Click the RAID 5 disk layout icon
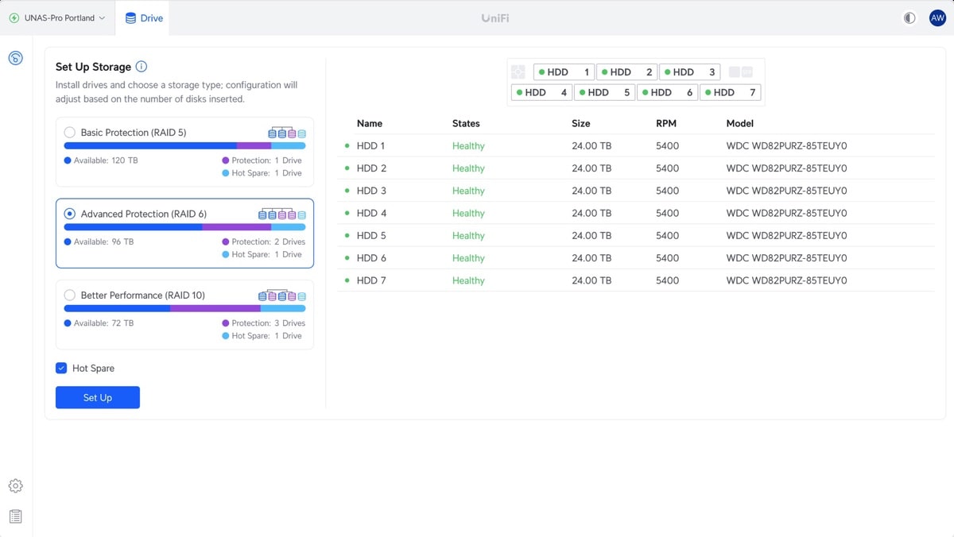 click(x=287, y=133)
